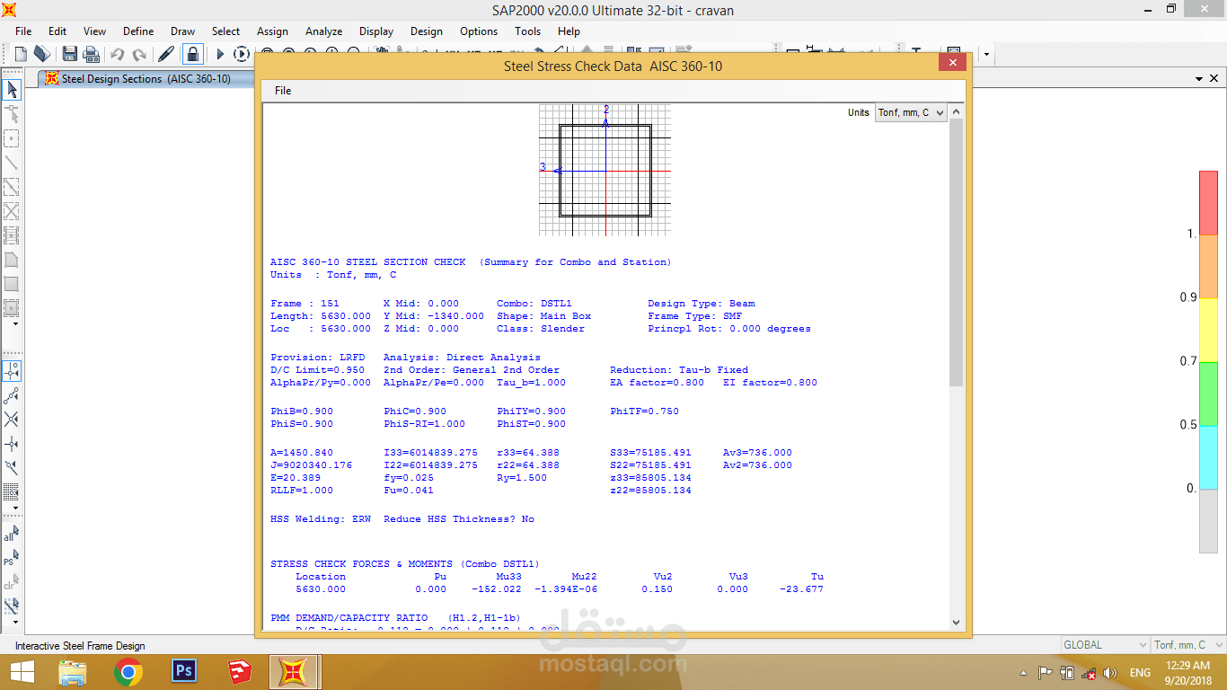
Task: Open the Design menu
Action: 427,31
